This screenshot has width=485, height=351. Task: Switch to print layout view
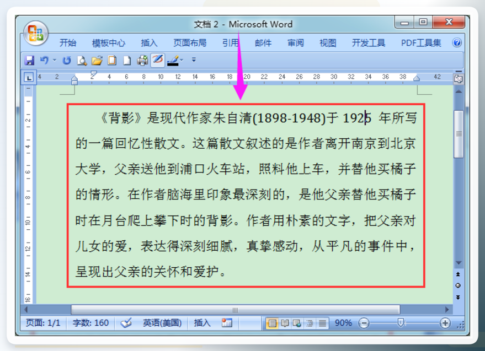[272, 323]
